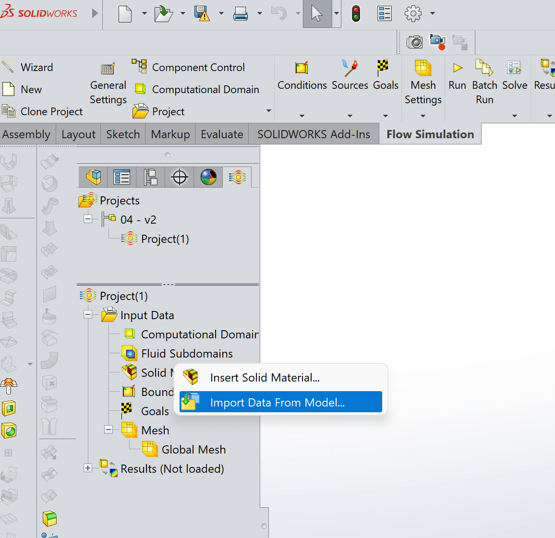This screenshot has height=538, width=555.
Task: Click the screen capture camera icon
Action: coord(414,42)
